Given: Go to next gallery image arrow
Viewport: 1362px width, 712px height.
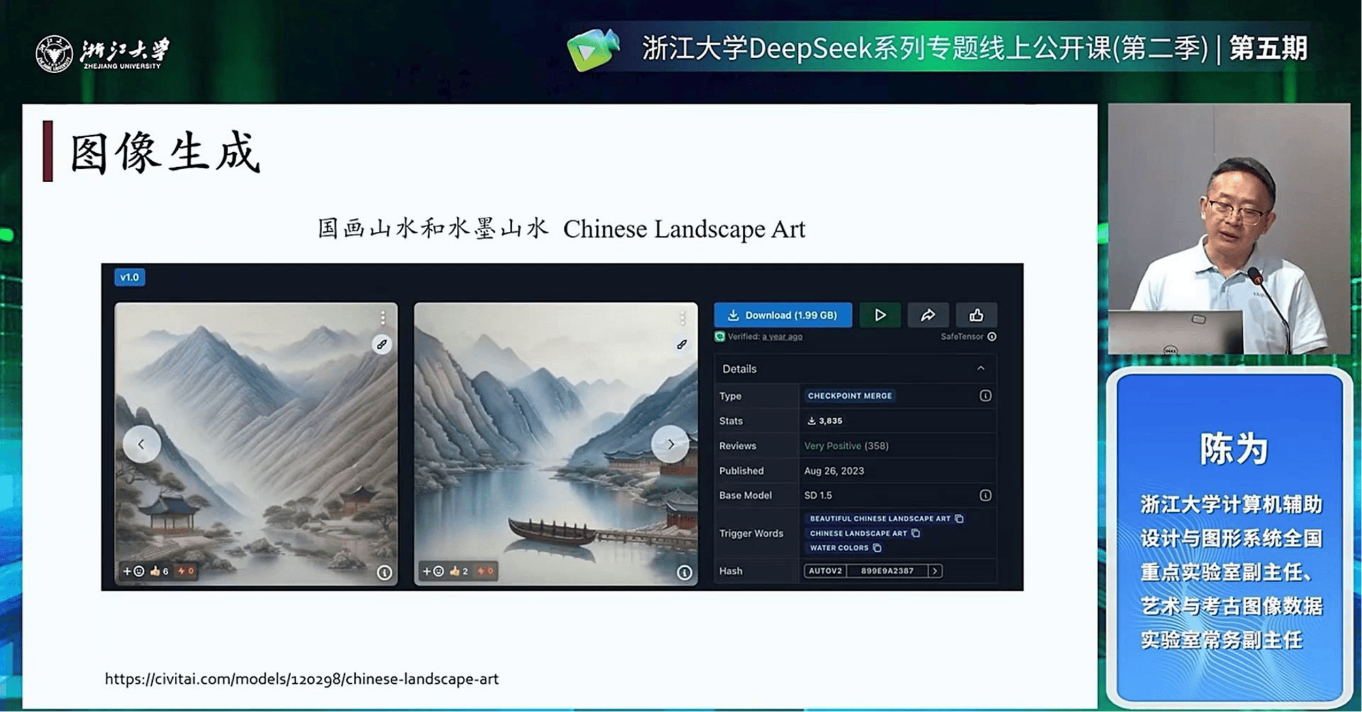Looking at the screenshot, I should click(x=670, y=444).
